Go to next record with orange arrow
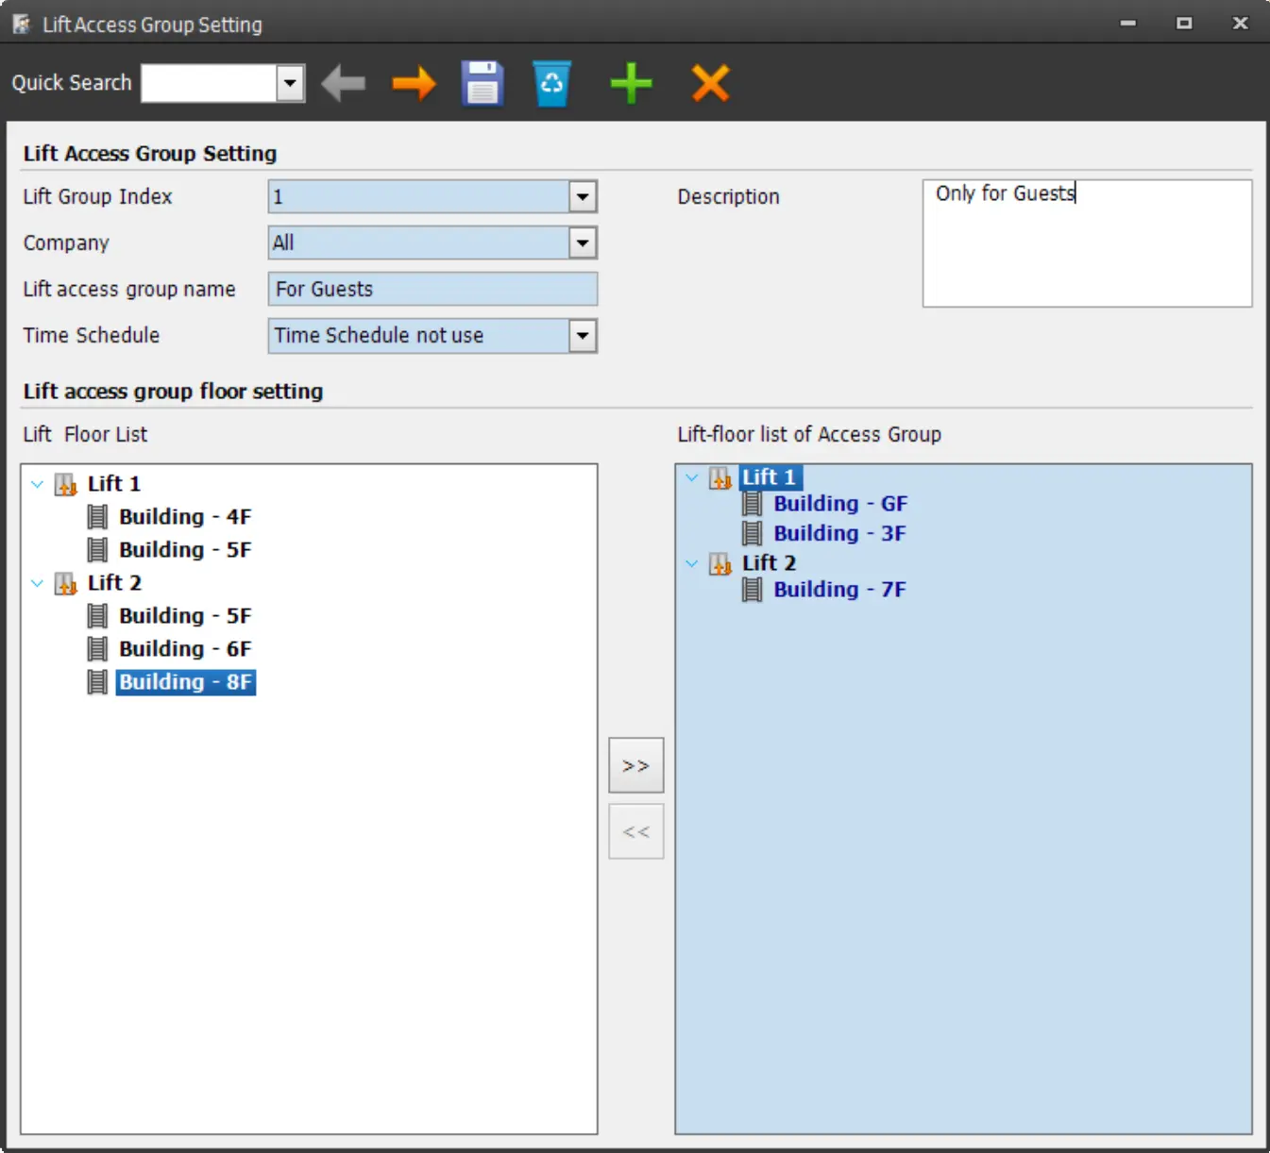Image resolution: width=1270 pixels, height=1153 pixels. point(414,84)
